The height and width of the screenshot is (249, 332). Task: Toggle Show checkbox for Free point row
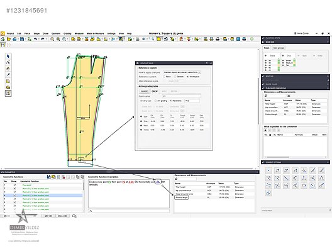tap(14, 185)
